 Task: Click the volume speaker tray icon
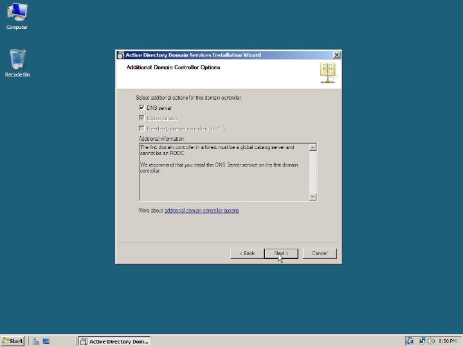tap(431, 341)
